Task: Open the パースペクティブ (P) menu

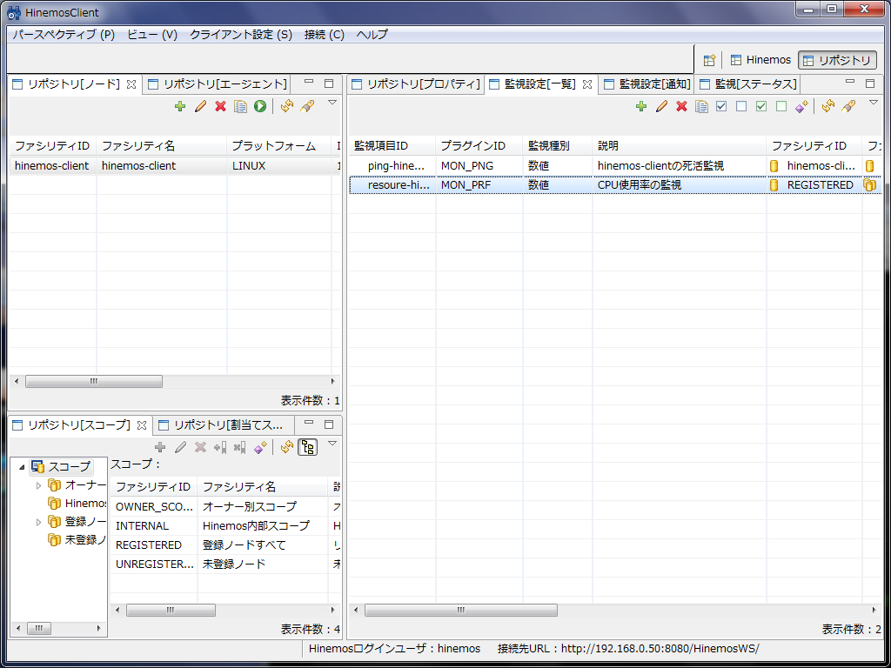Action: (x=64, y=35)
